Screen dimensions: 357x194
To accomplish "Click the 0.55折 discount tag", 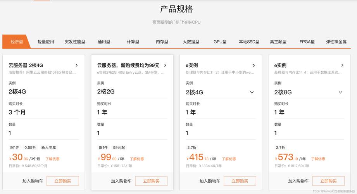I will (30, 147).
